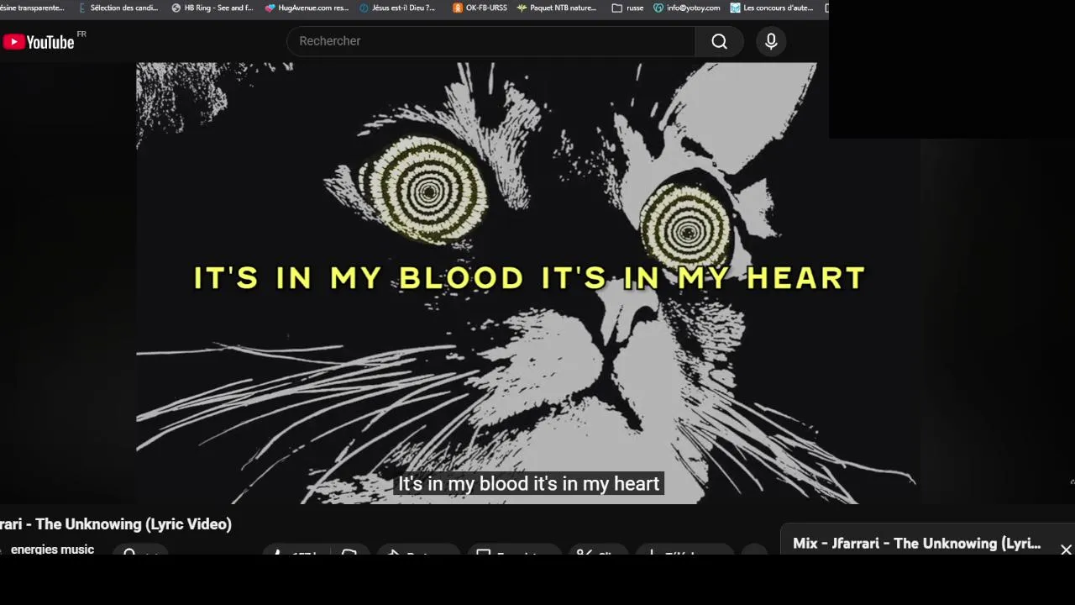Image resolution: width=1075 pixels, height=605 pixels.
Task: Close the Mix playlist panel
Action: pyautogui.click(x=1066, y=550)
